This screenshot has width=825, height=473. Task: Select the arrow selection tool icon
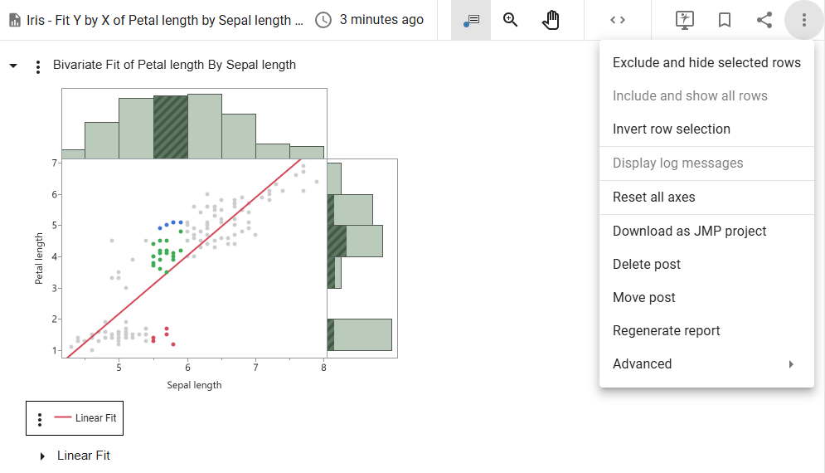[471, 20]
